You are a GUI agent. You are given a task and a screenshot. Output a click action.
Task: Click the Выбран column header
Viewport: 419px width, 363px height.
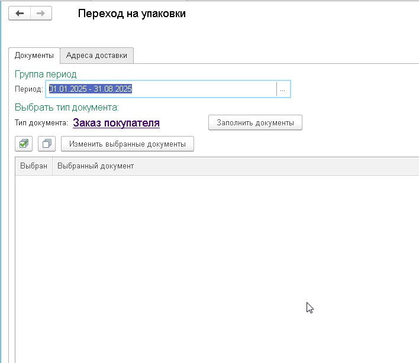34,166
